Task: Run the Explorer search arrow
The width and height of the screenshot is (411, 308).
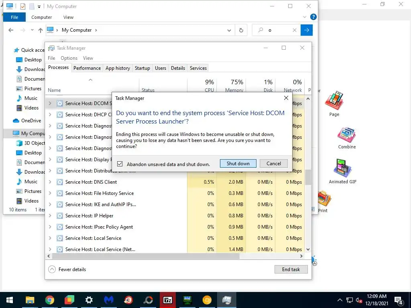Action: coord(306,30)
